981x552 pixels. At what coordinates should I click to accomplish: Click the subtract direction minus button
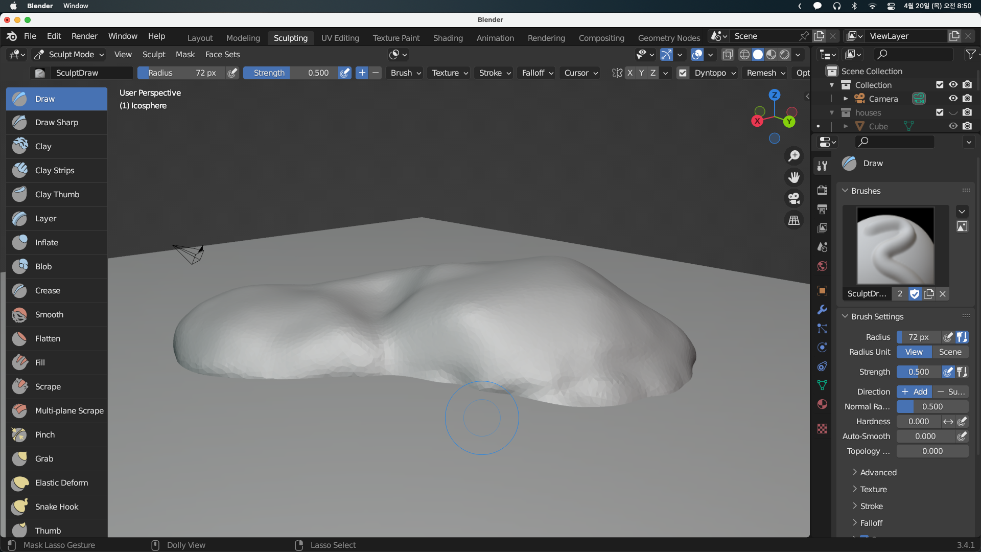point(376,73)
